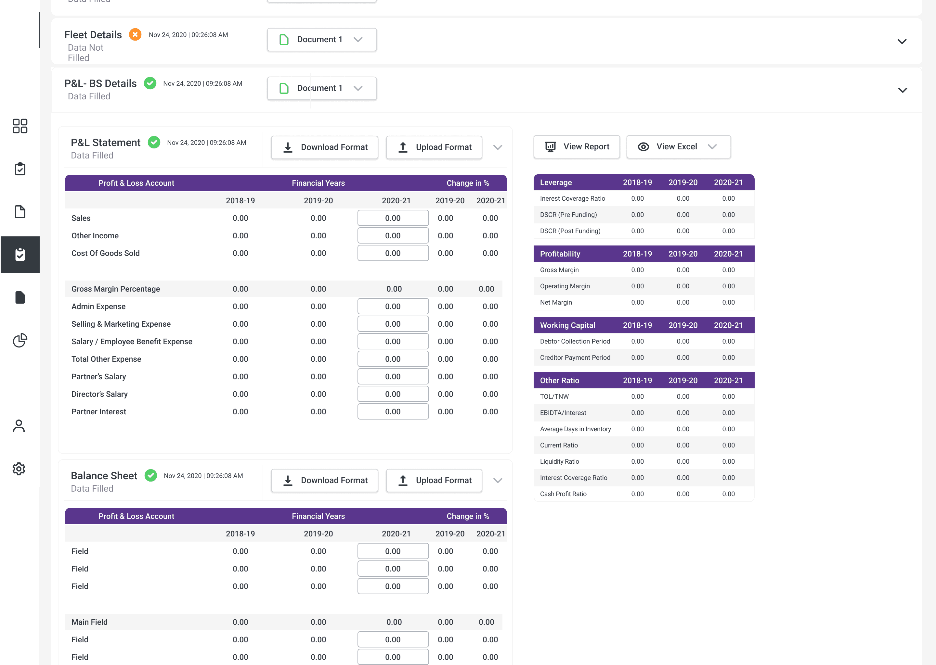This screenshot has width=936, height=665.
Task: Click the Admin Expense 2020-21 input field
Action: tap(393, 306)
